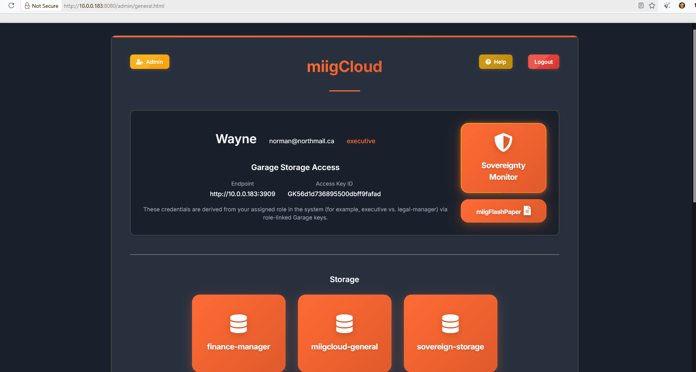Bookmark this page with the star icon
This screenshot has width=696, height=372.
pos(652,6)
